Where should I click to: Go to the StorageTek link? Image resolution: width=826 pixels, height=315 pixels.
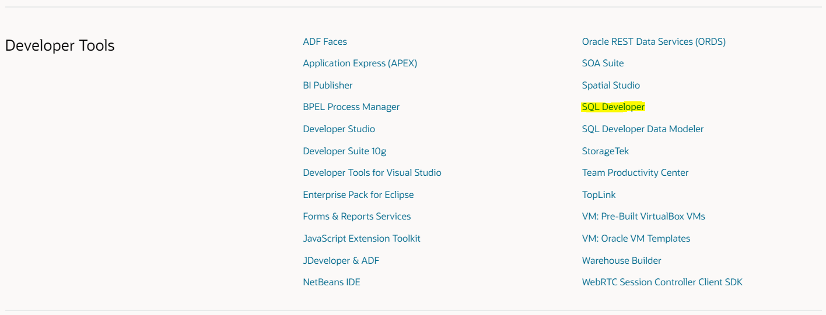605,151
